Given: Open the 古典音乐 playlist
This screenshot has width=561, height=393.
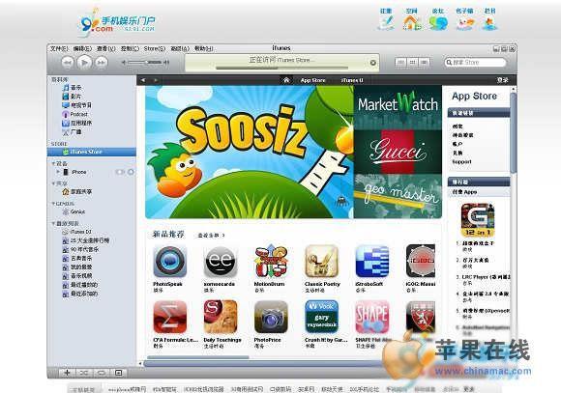Looking at the screenshot, I should coord(77,259).
